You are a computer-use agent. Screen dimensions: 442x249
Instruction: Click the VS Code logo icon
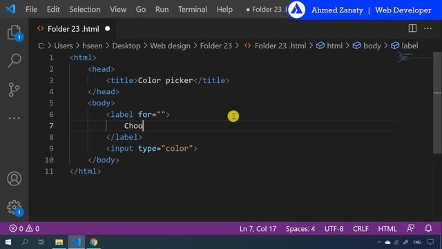[11, 9]
